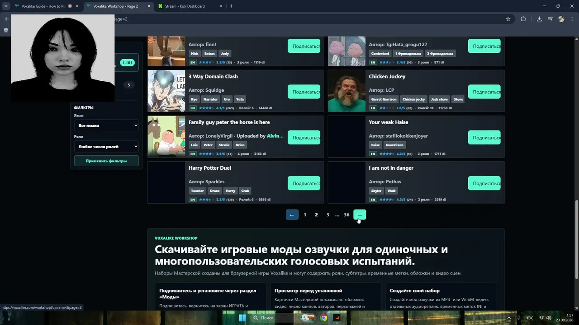Open the tab search dropdown arrow
Image resolution: width=579 pixels, height=325 pixels.
pos(5,6)
